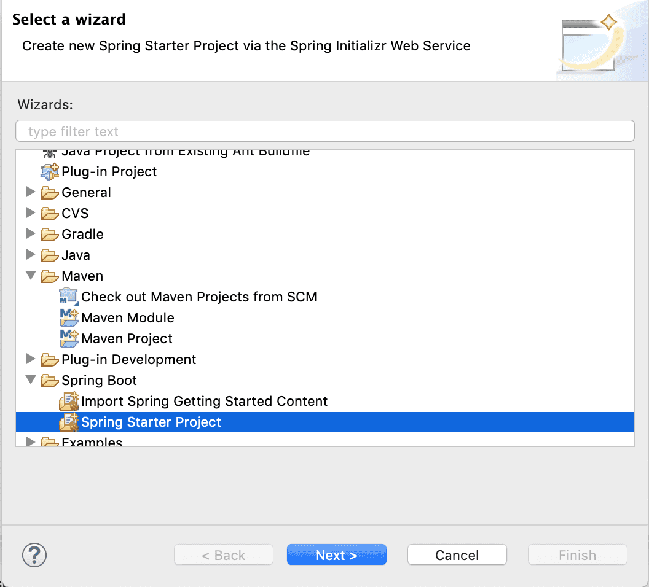The width and height of the screenshot is (649, 587).
Task: Click the Cancel button
Action: pos(457,554)
